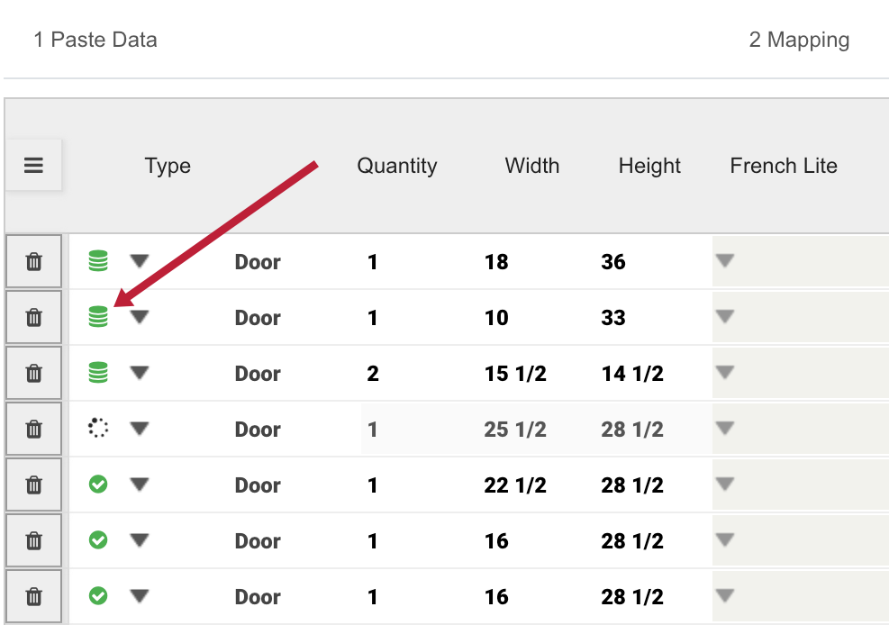Image resolution: width=889 pixels, height=625 pixels.
Task: Expand French Lite dropdown on 14 1/2 height row
Action: [725, 372]
